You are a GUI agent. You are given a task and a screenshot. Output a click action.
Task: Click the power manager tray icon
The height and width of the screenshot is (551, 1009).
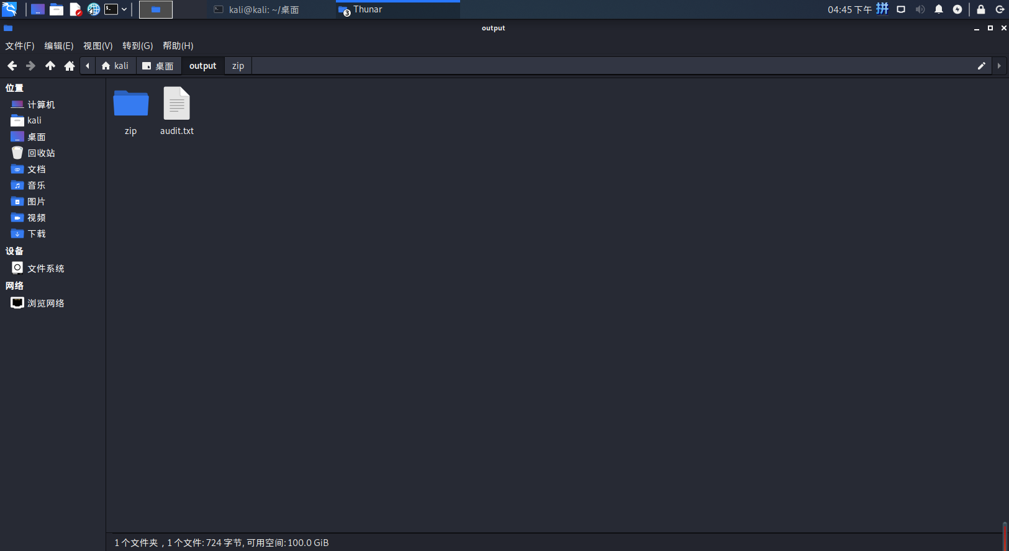(x=957, y=9)
